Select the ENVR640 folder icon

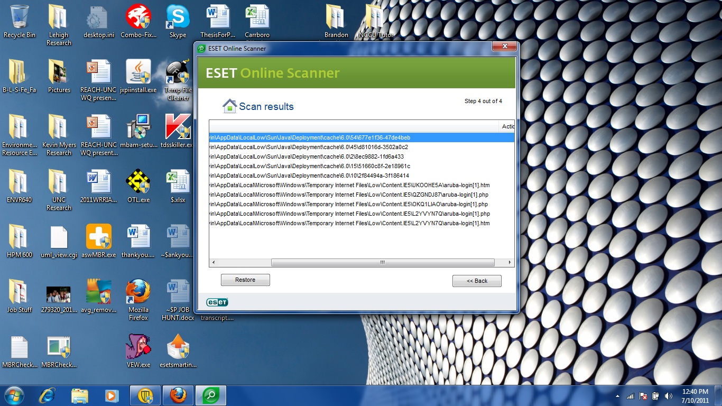pos(20,187)
